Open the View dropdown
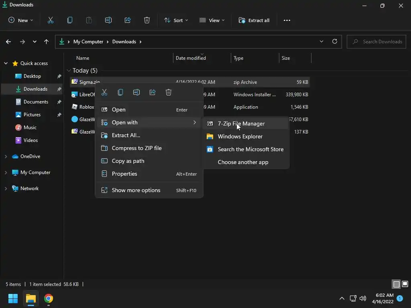Screen dimensions: 411x308 click(x=212, y=20)
